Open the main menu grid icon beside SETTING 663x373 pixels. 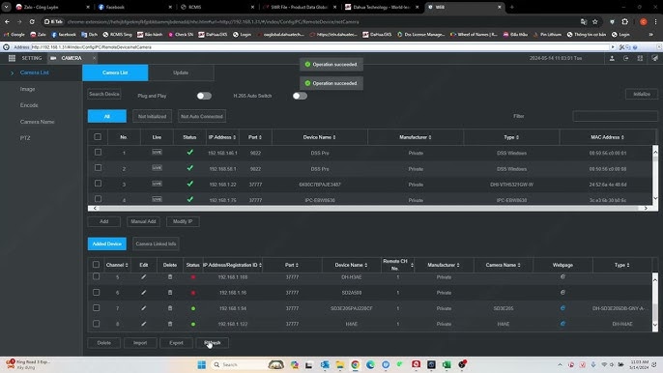click(x=12, y=58)
